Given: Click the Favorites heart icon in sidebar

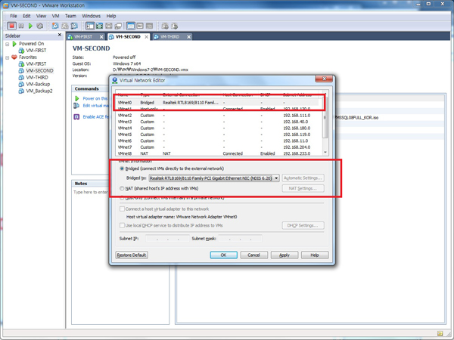Looking at the screenshot, I should 14,57.
